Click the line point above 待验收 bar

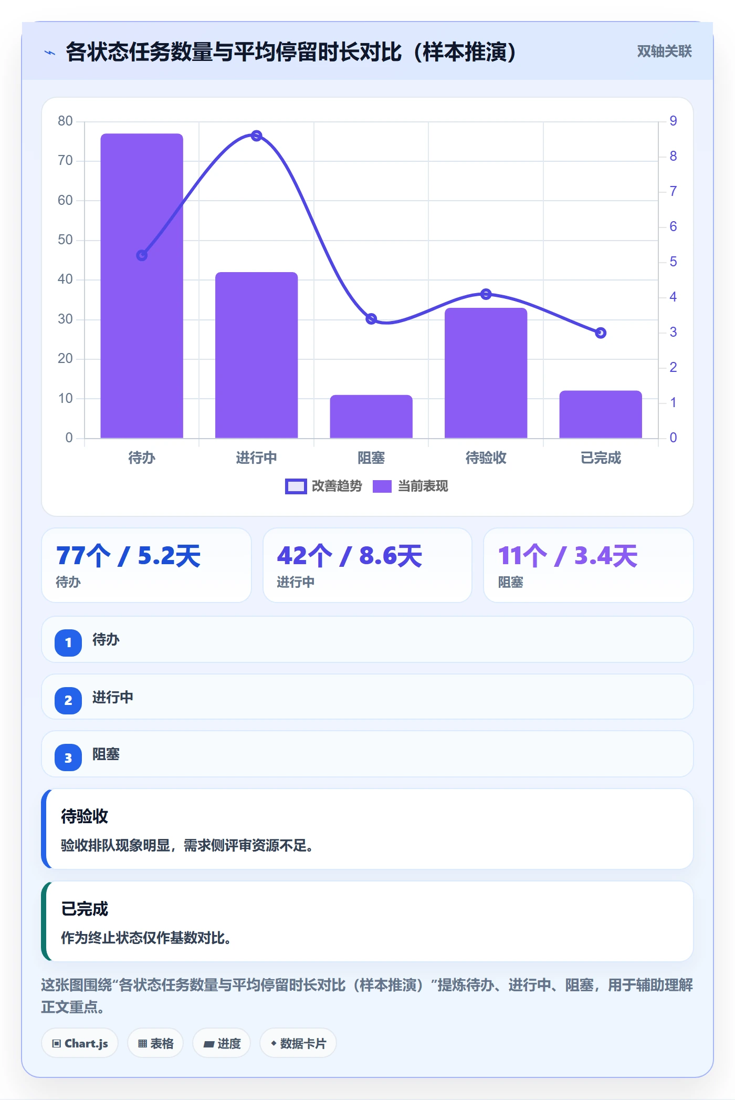point(486,294)
